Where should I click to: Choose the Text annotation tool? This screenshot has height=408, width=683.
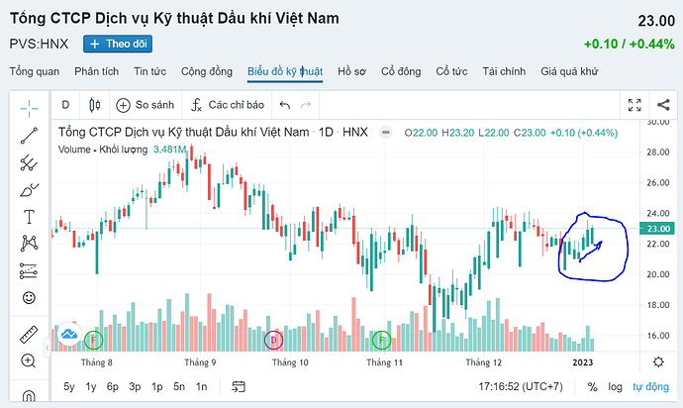coord(29,216)
